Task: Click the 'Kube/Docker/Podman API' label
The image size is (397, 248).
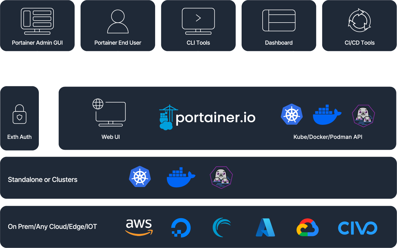Action: pos(328,137)
